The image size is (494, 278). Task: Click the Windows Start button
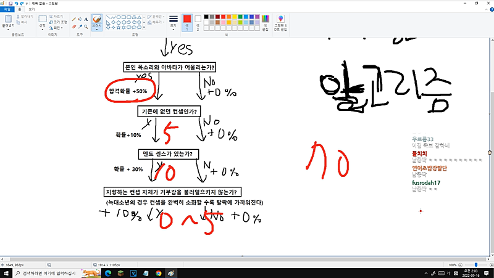pyautogui.click(x=6, y=273)
